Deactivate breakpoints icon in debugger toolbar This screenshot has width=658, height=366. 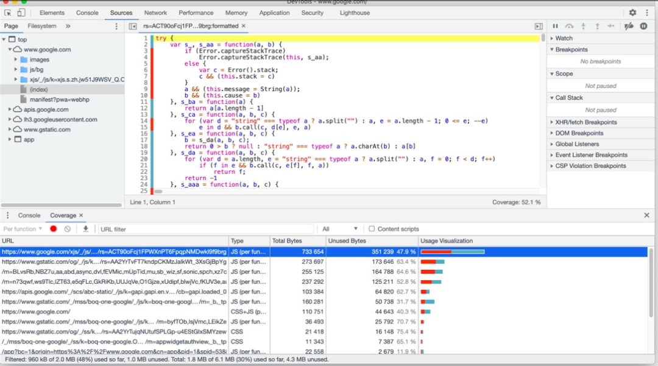629,26
